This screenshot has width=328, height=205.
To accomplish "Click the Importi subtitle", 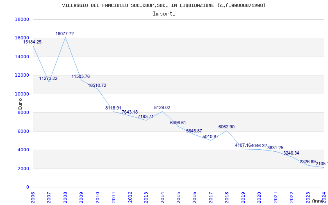I will point(164,14).
